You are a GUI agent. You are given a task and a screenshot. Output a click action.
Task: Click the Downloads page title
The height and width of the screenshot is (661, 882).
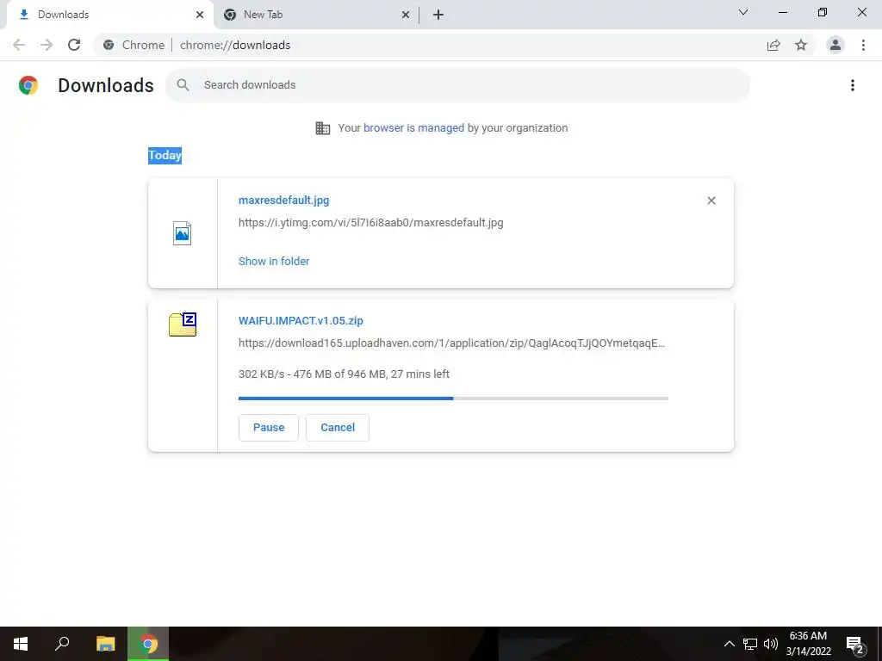(106, 85)
